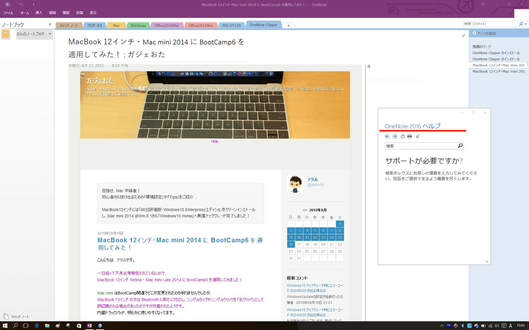Click the page date 月曜日, 8月 17, 2015
Viewport: 529px width, 330px height.
pyautogui.click(x=86, y=66)
